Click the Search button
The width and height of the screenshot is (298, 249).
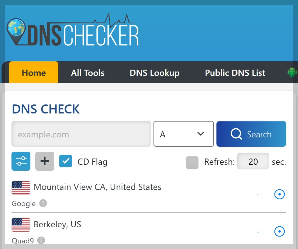251,134
